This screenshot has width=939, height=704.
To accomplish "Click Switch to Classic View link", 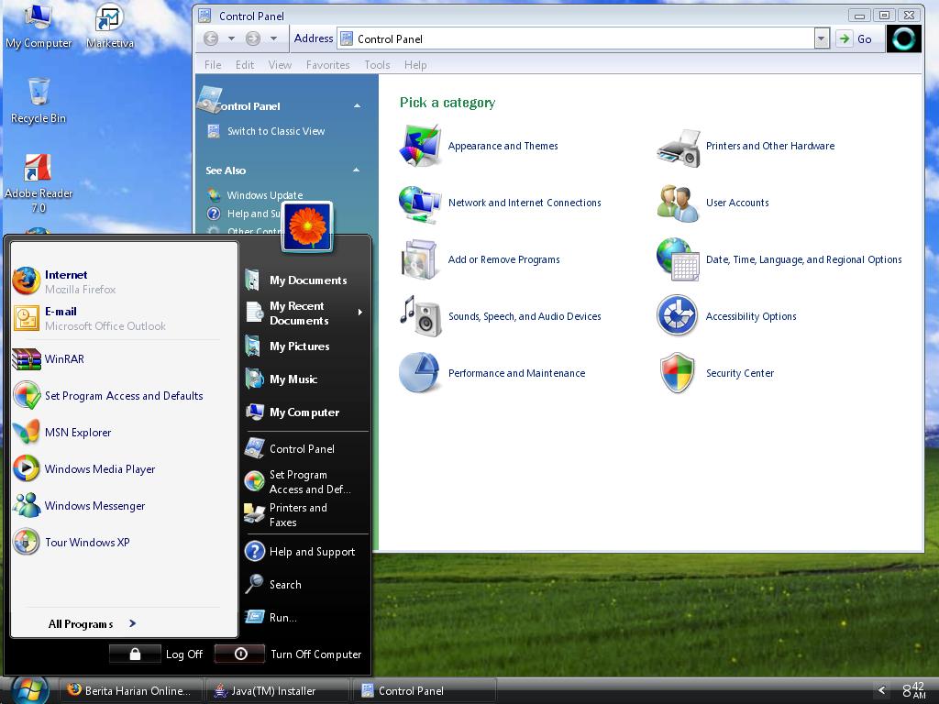I will pyautogui.click(x=276, y=131).
